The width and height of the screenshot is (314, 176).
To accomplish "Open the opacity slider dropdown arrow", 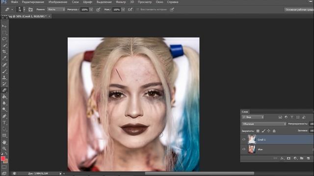I will click(91, 10).
